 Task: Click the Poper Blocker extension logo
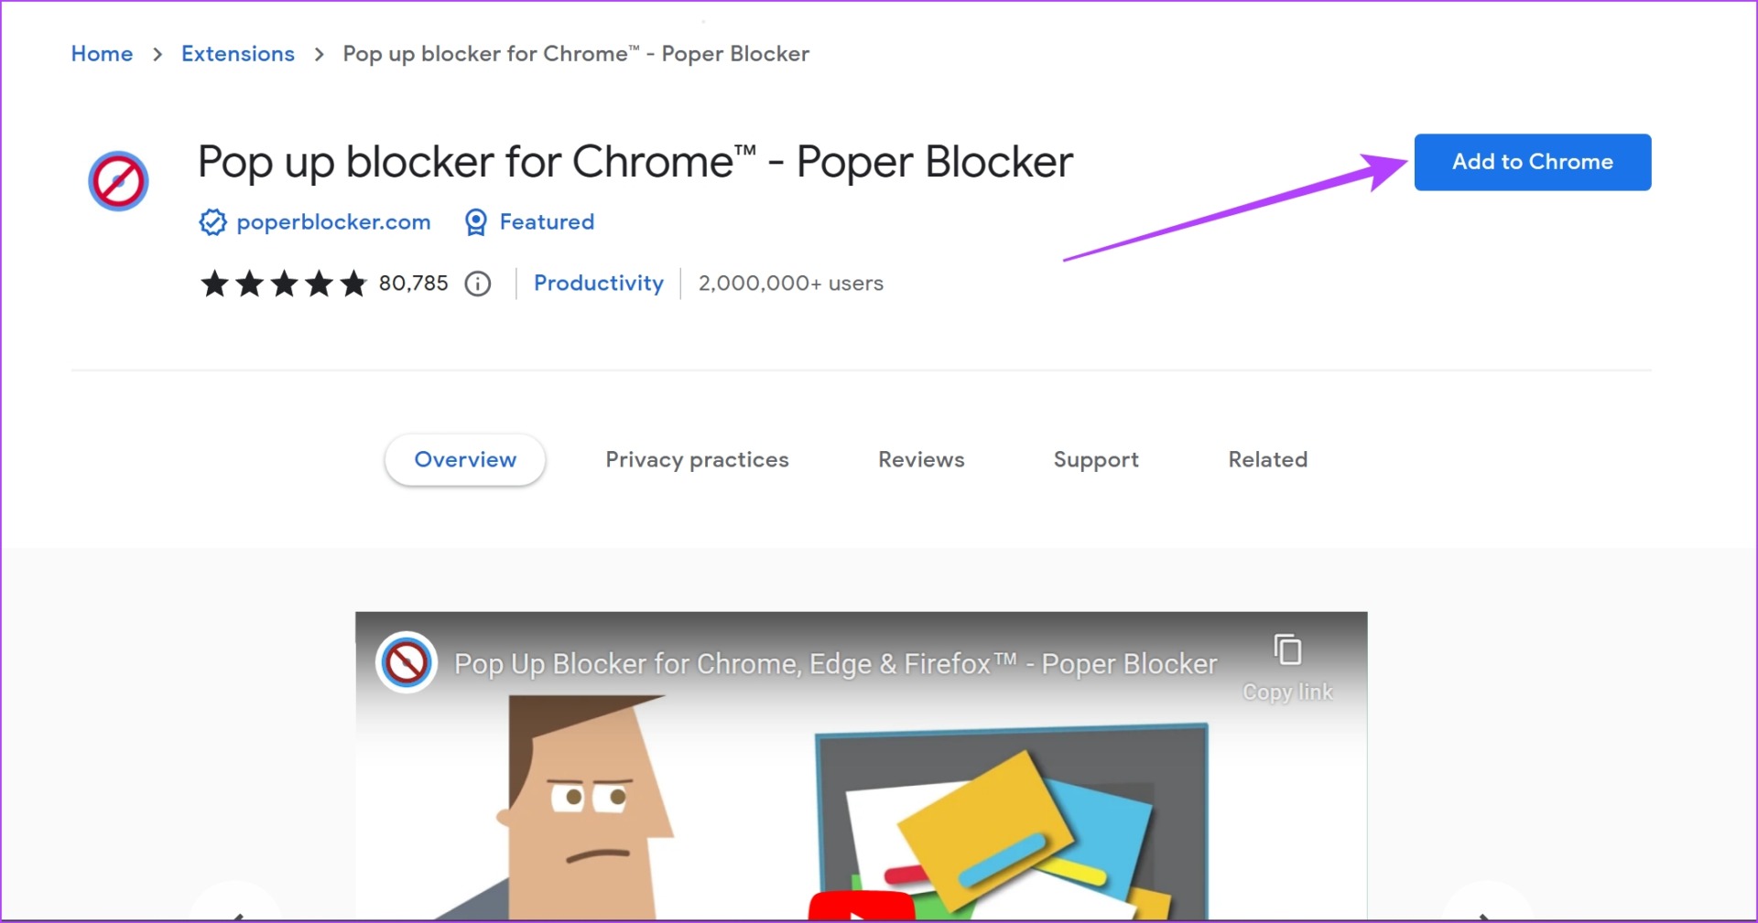118,181
